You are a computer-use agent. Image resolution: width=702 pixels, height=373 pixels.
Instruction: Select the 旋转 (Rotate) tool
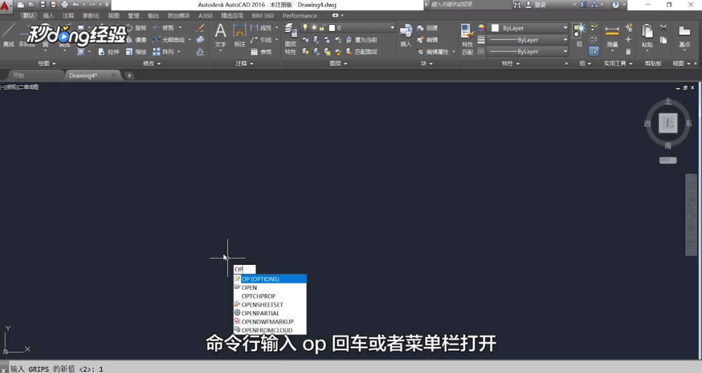coord(137,28)
